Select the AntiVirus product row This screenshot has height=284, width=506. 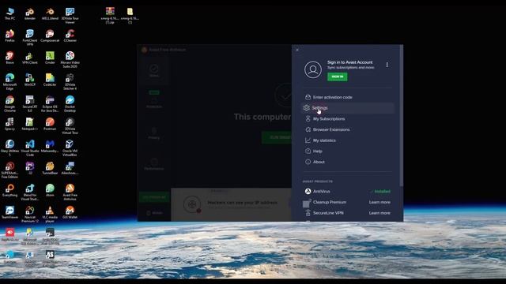coord(348,192)
